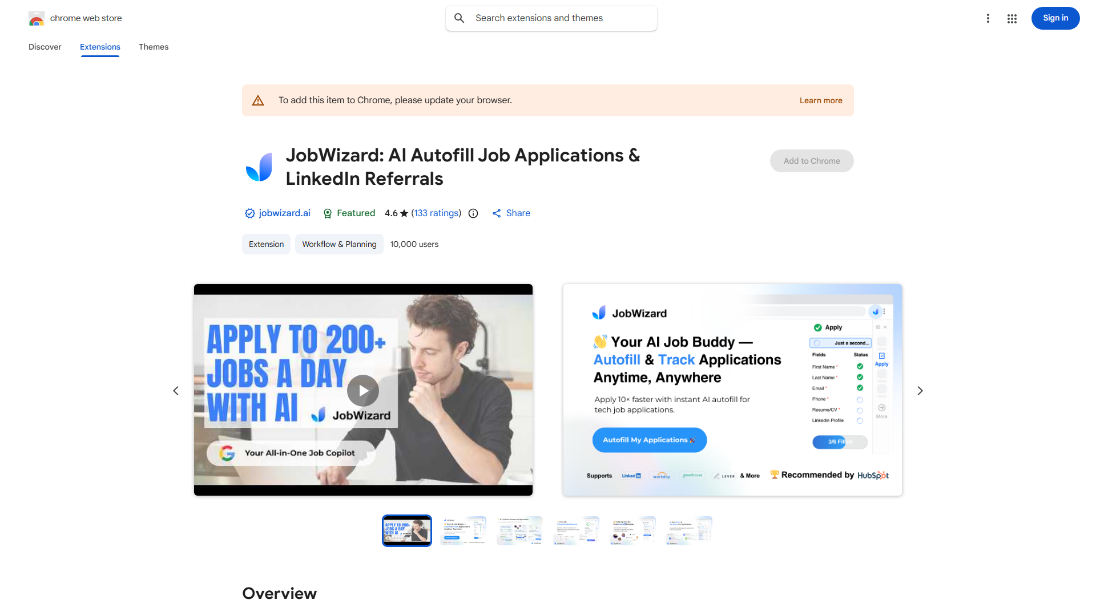The height and width of the screenshot is (616, 1096).
Task: Click Learn more in update banner
Action: pos(820,100)
